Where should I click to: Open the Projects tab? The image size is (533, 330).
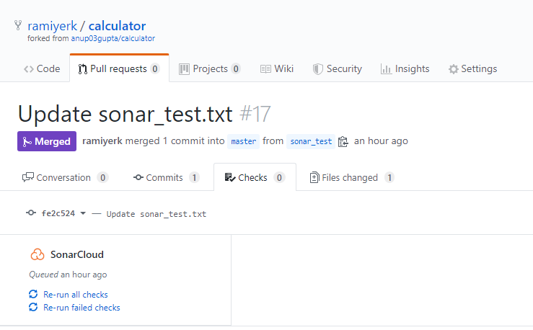209,69
